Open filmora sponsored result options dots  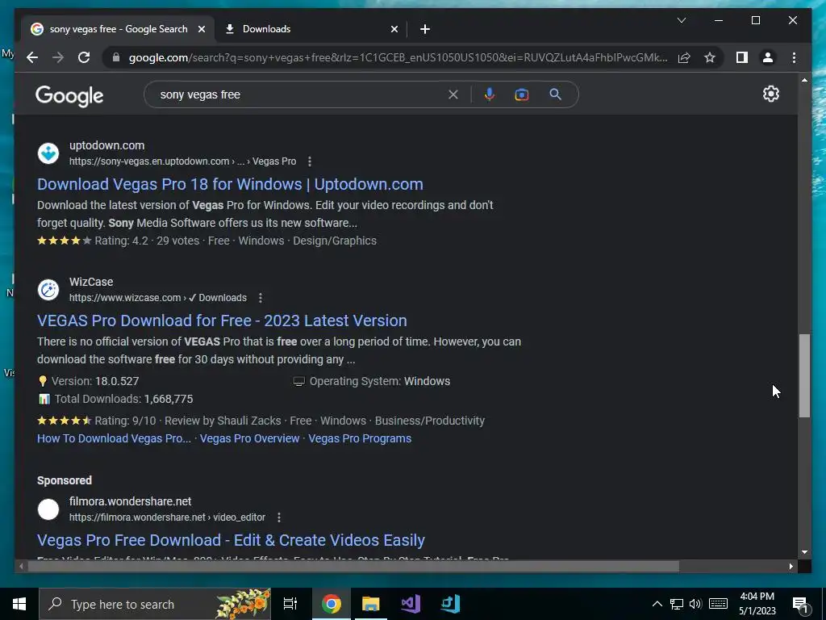pyautogui.click(x=278, y=517)
